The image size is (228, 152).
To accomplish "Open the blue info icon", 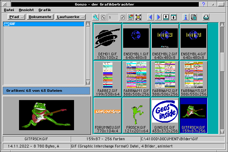I will 185,17.
